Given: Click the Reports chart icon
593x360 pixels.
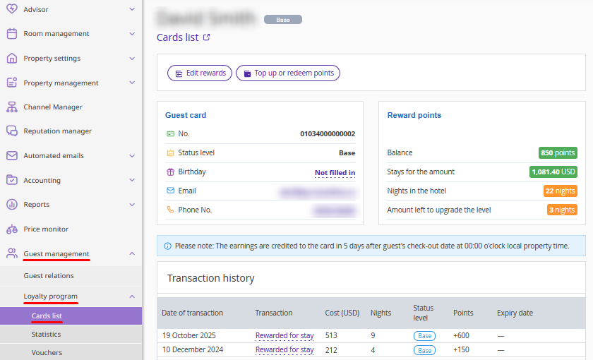Looking at the screenshot, I should coord(11,205).
